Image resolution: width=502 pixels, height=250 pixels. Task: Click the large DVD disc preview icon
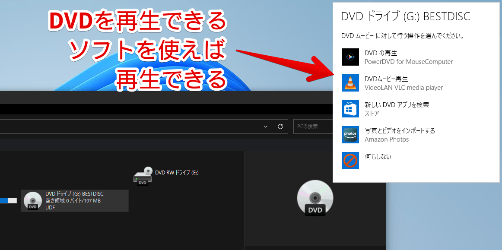pyautogui.click(x=315, y=198)
